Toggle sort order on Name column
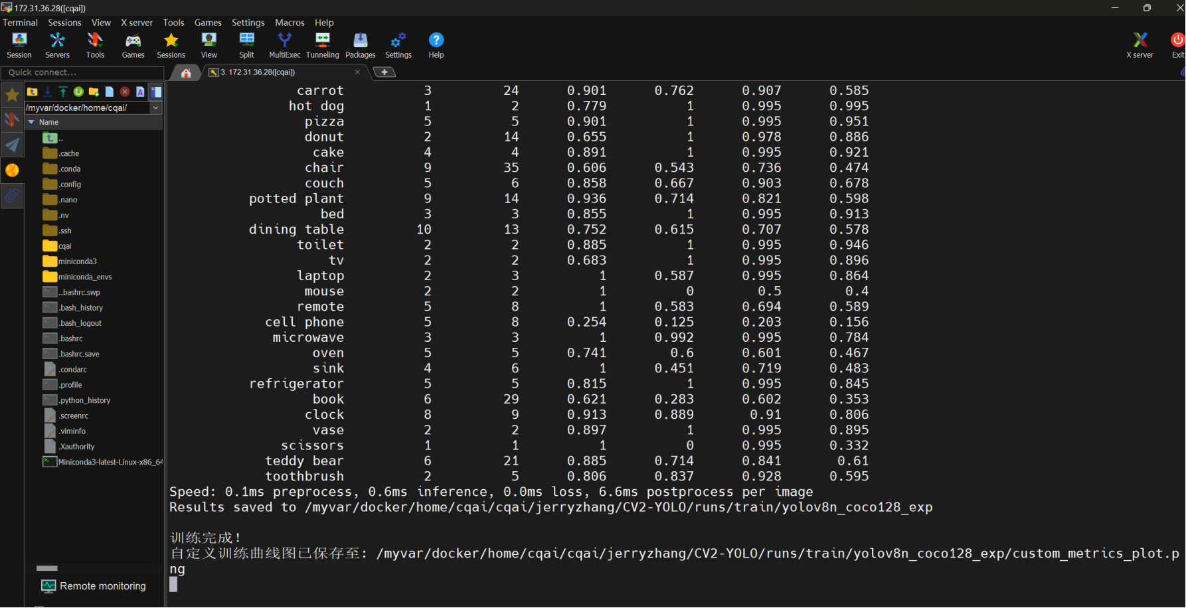Viewport: 1186px width, 608px height. point(48,122)
